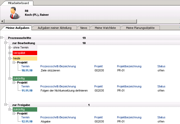Open the News tab
This screenshot has height=124, width=180.
click(x=84, y=28)
